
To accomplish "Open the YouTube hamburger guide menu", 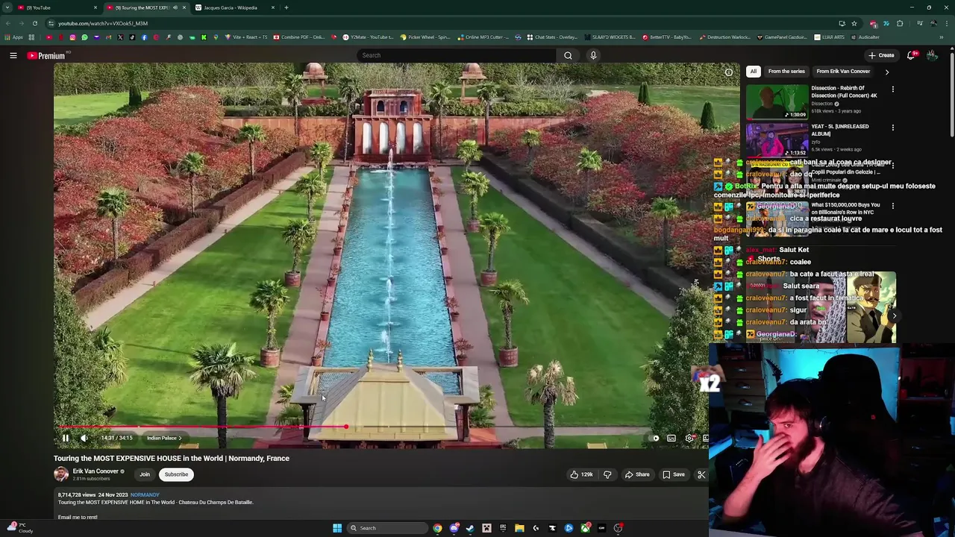I will (13, 55).
